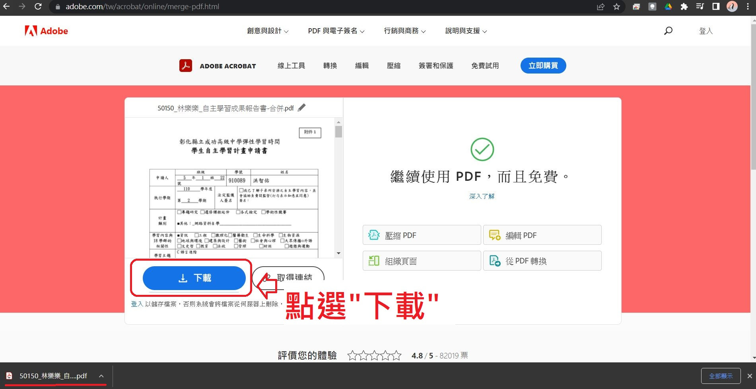The image size is (756, 389).
Task: Click 全部顯示 downloads button
Action: point(721,376)
